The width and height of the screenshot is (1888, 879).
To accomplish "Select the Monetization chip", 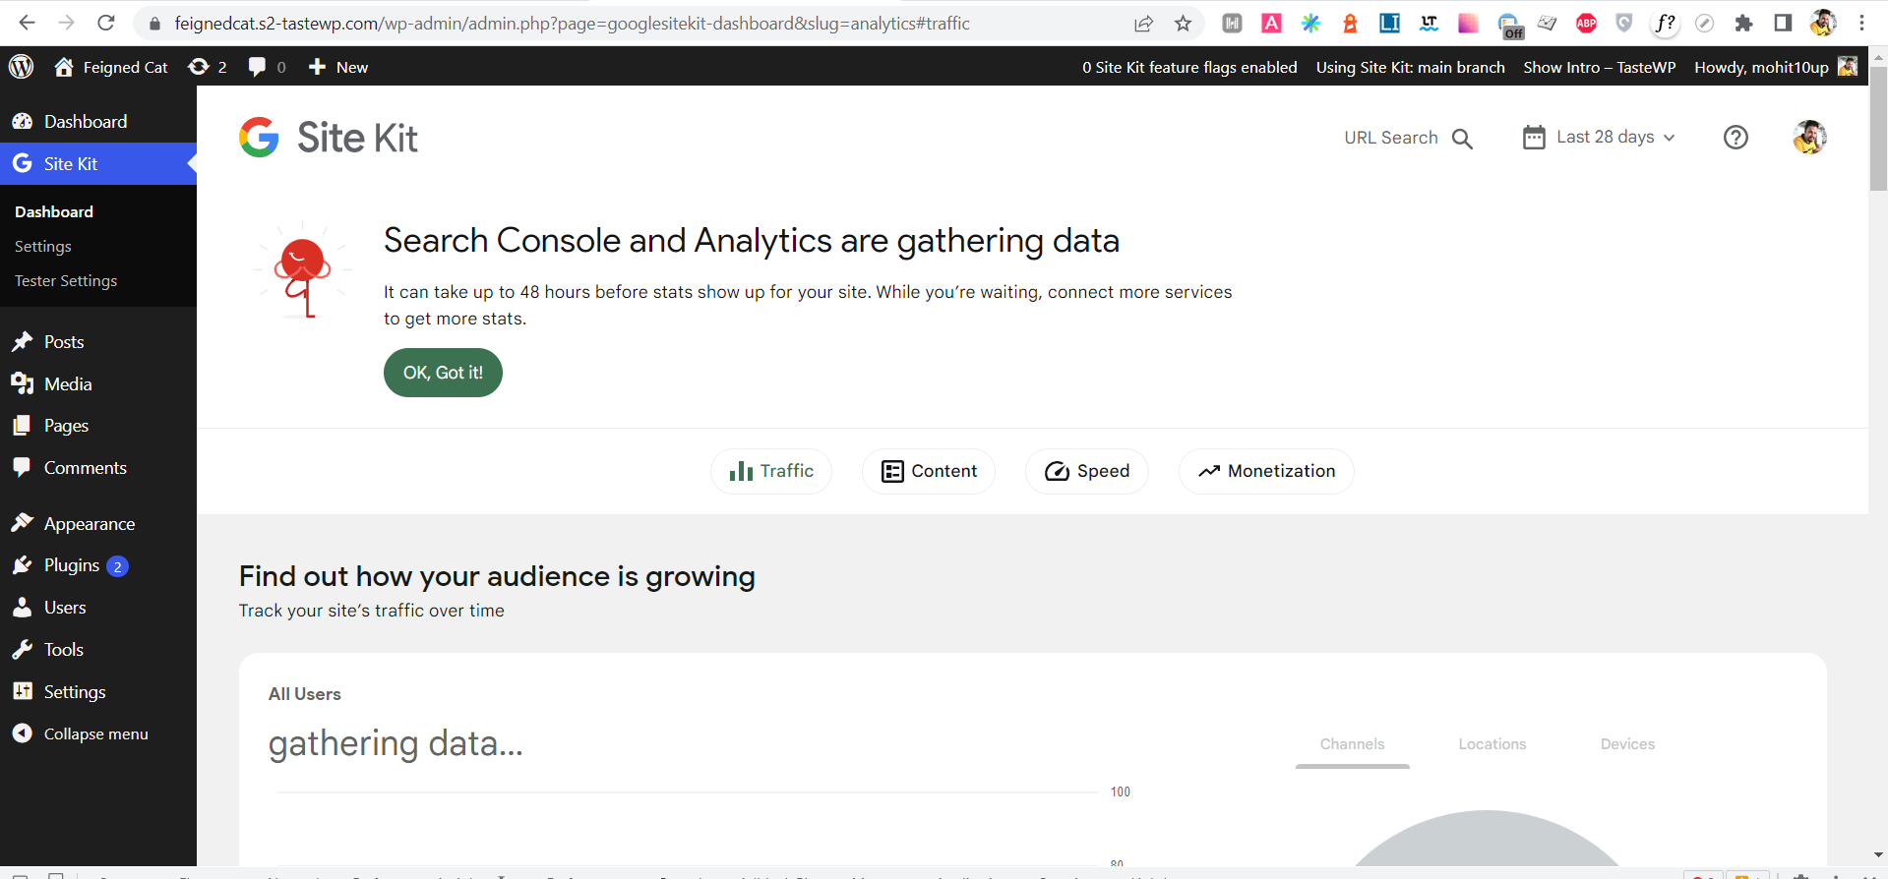I will pos(1265,471).
